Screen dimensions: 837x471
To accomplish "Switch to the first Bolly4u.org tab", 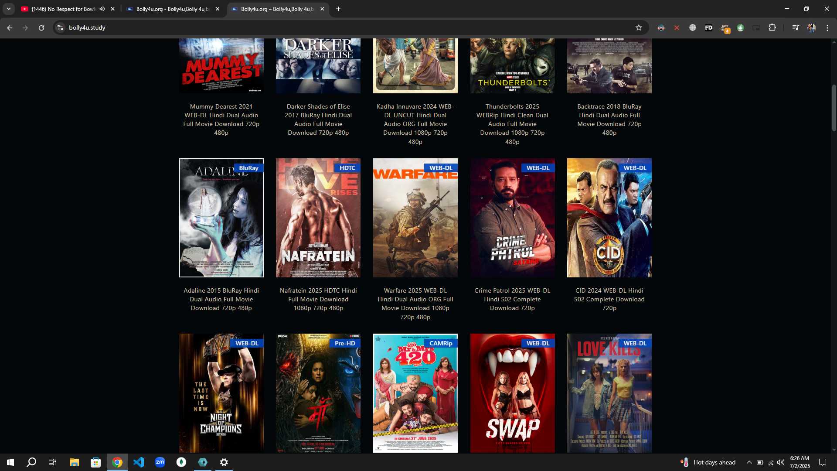I will [173, 9].
